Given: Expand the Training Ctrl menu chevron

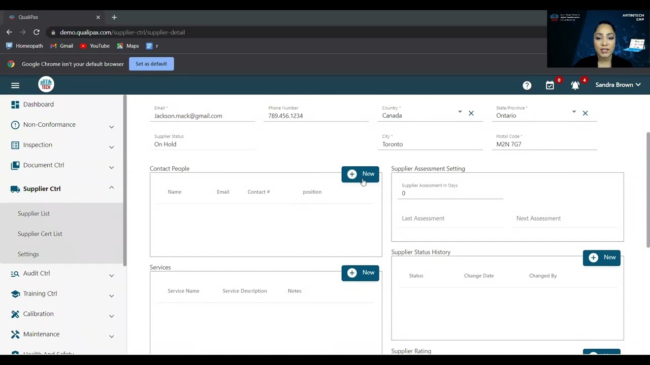Looking at the screenshot, I should [x=111, y=296].
